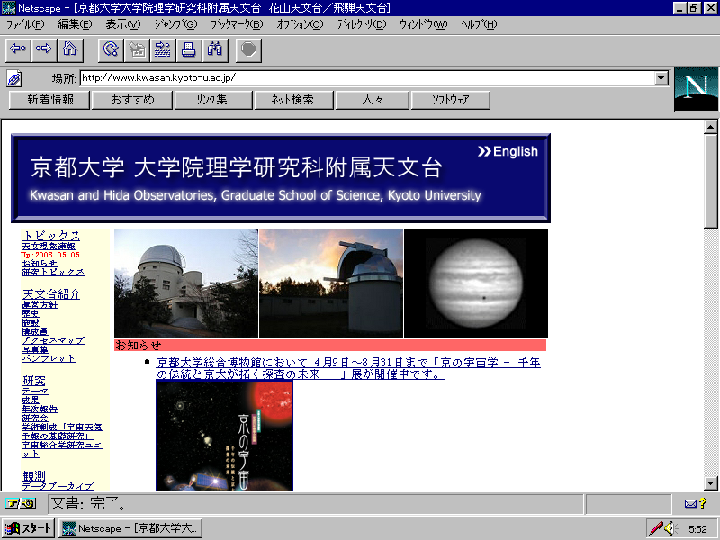Open the Home page toolbar icon
The height and width of the screenshot is (540, 720).
pos(70,49)
